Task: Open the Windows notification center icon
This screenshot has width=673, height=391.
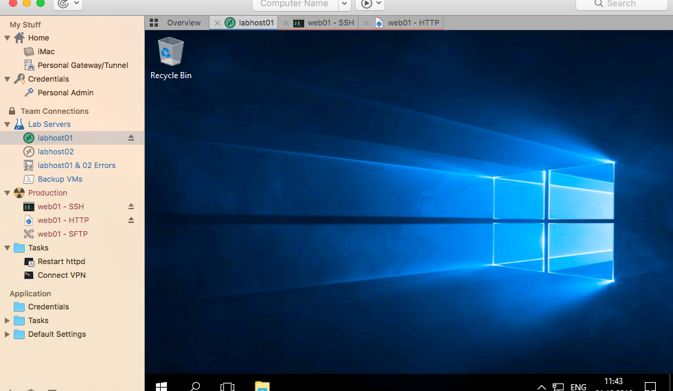Action: pos(650,386)
